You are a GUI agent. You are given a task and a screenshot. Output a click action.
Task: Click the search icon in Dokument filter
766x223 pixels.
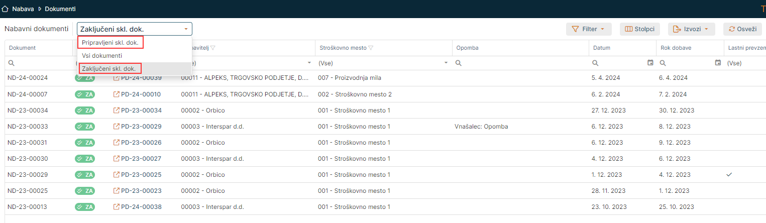tap(11, 63)
